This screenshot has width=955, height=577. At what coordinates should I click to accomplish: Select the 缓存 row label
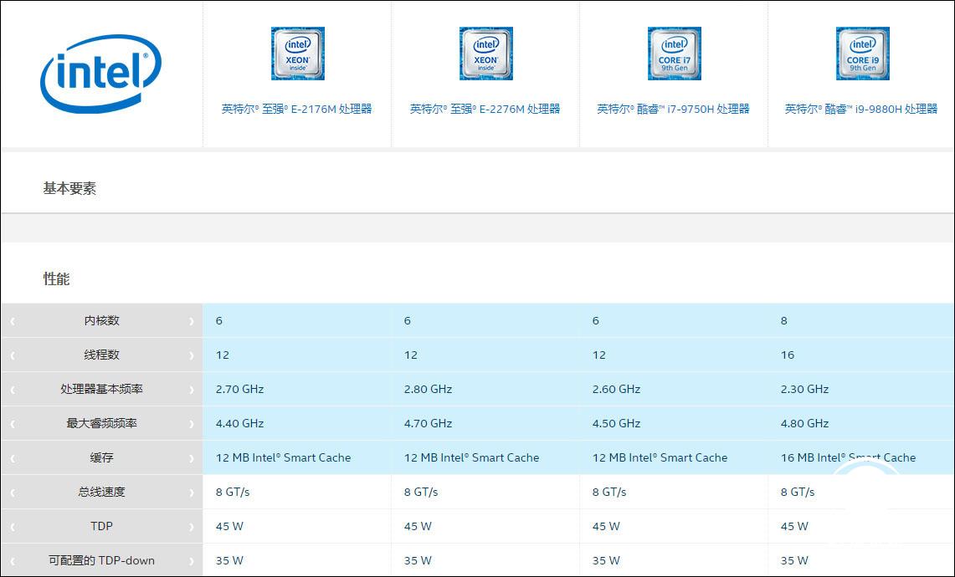point(102,458)
